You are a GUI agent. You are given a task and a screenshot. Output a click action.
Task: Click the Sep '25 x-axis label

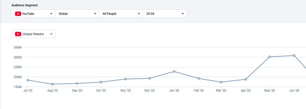[77, 91]
